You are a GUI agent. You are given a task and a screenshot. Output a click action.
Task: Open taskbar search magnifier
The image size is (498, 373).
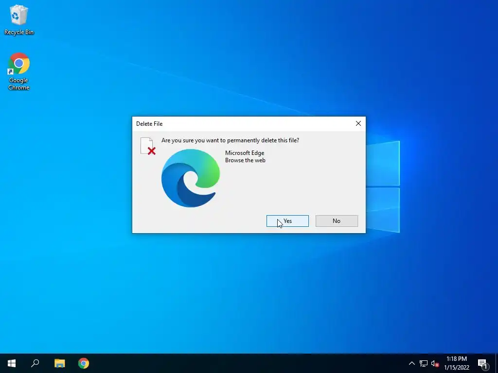[x=35, y=363]
